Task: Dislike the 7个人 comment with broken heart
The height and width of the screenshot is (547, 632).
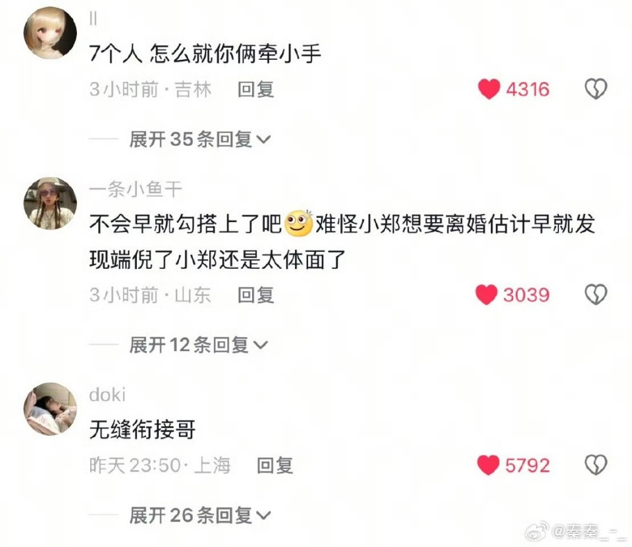Action: click(x=596, y=89)
